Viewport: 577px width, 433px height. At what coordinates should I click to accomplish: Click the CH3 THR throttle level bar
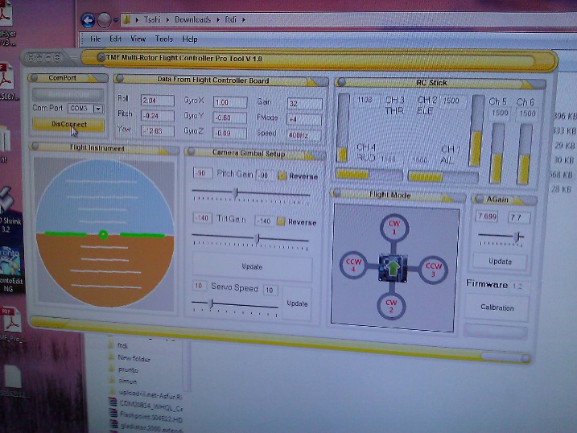(x=344, y=128)
